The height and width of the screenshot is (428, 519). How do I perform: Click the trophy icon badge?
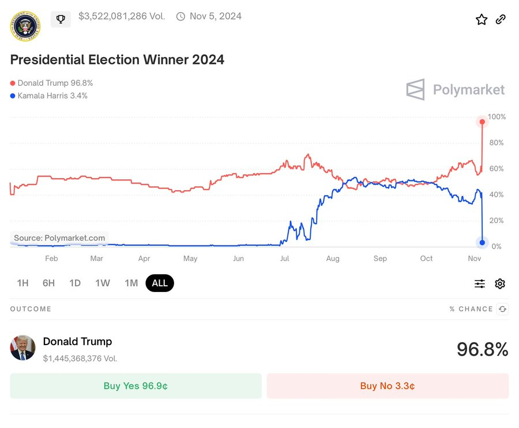[61, 19]
